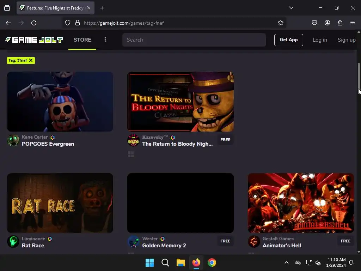The width and height of the screenshot is (361, 271).
Task: View site security lock info
Action: pyautogui.click(x=78, y=23)
